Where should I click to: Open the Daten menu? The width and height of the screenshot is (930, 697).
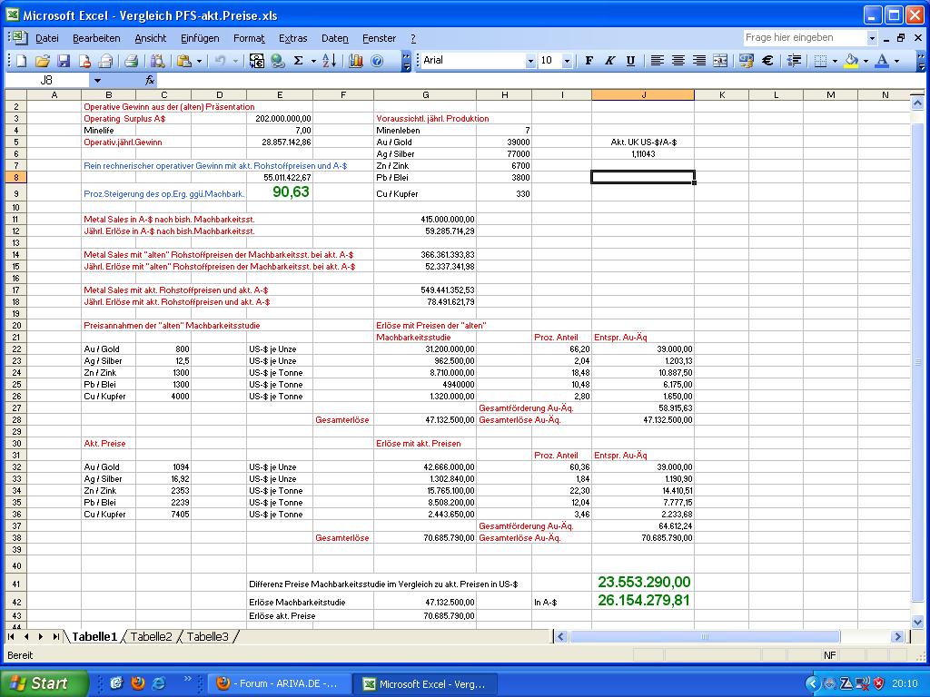334,38
